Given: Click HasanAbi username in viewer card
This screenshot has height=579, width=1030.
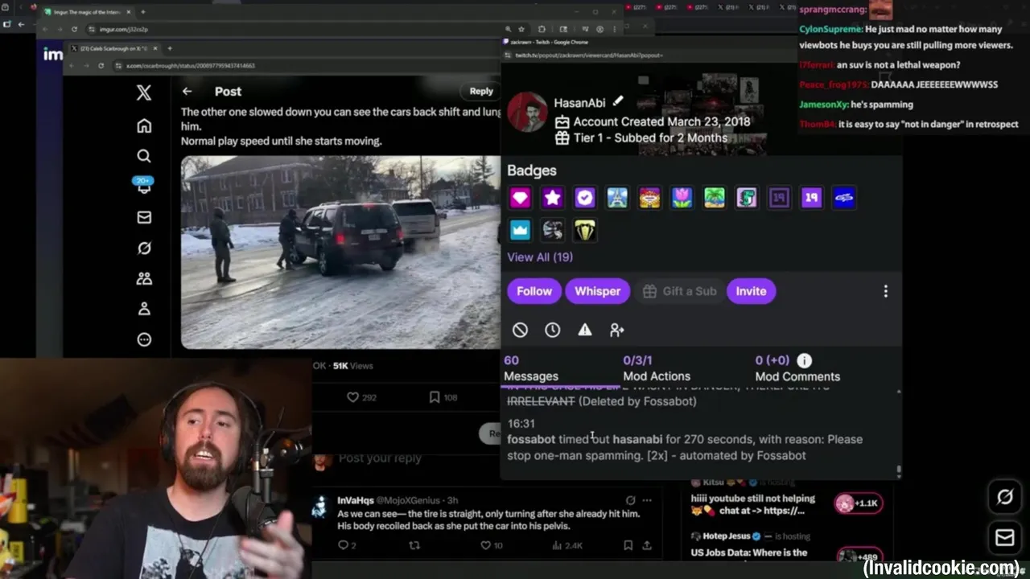Looking at the screenshot, I should click(x=579, y=103).
